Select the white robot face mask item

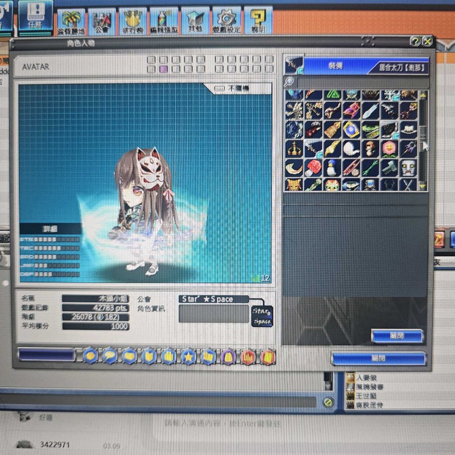[408, 167]
